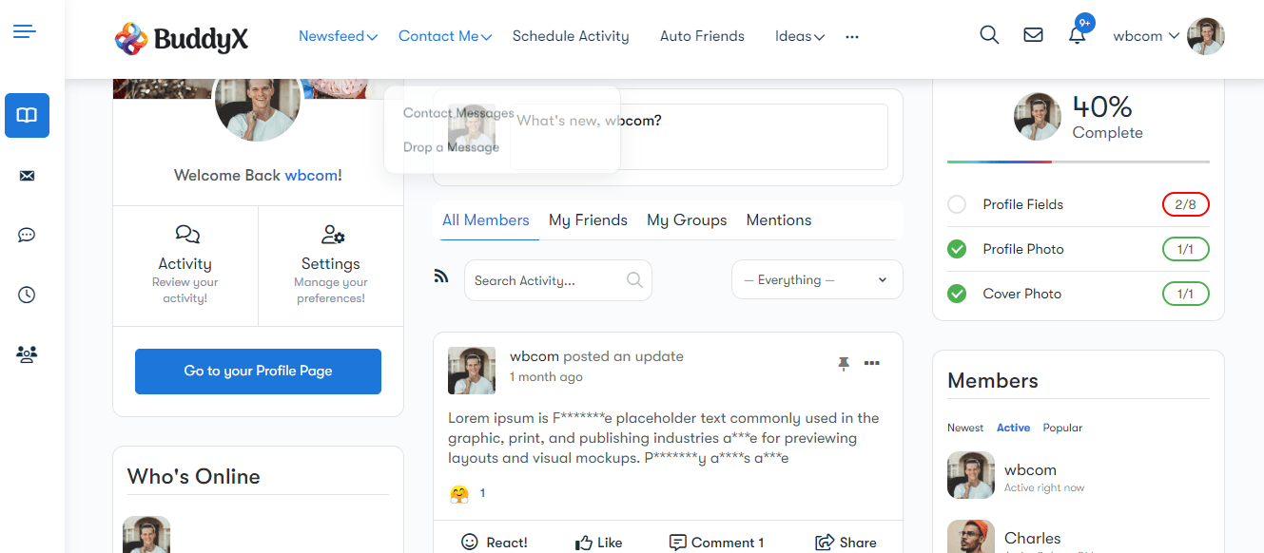1264x553 pixels.
Task: Open the sidebar clock icon
Action: pos(27,296)
